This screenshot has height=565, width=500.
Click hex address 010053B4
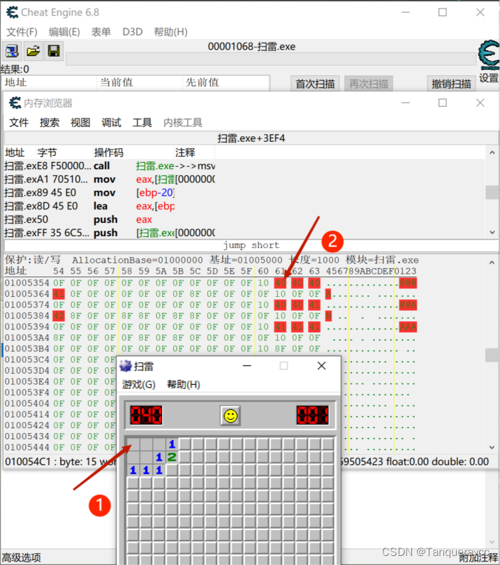(x=27, y=348)
